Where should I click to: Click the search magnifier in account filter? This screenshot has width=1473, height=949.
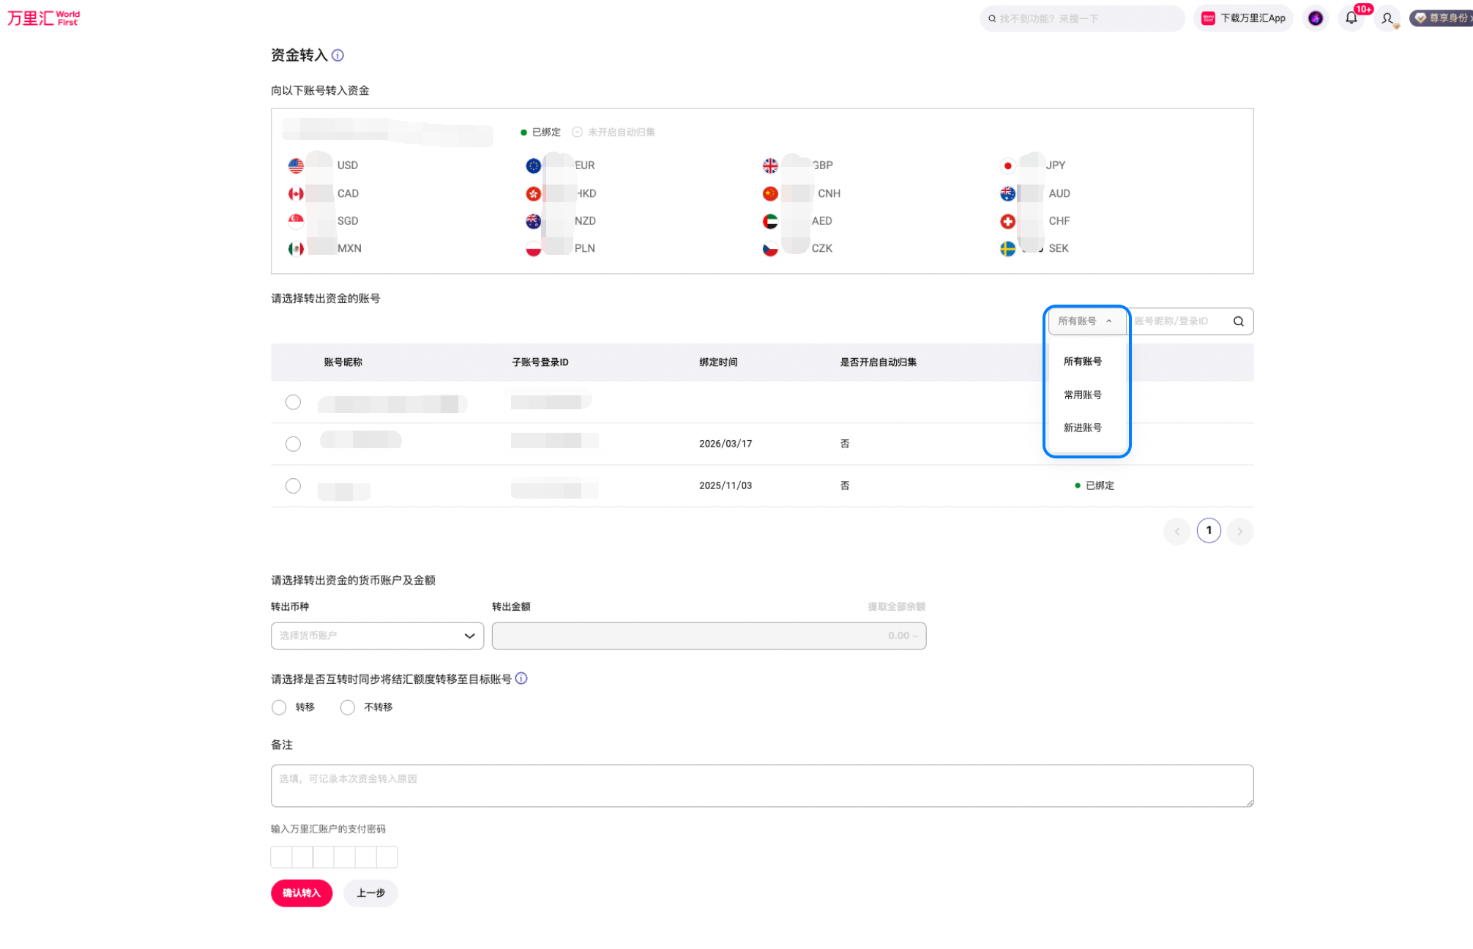1239,321
